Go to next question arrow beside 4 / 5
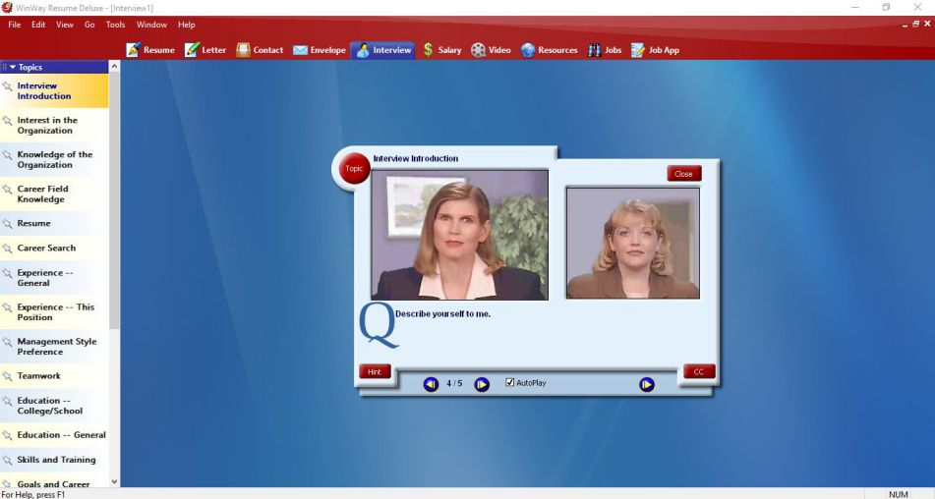This screenshot has width=935, height=499. pyautogui.click(x=482, y=385)
